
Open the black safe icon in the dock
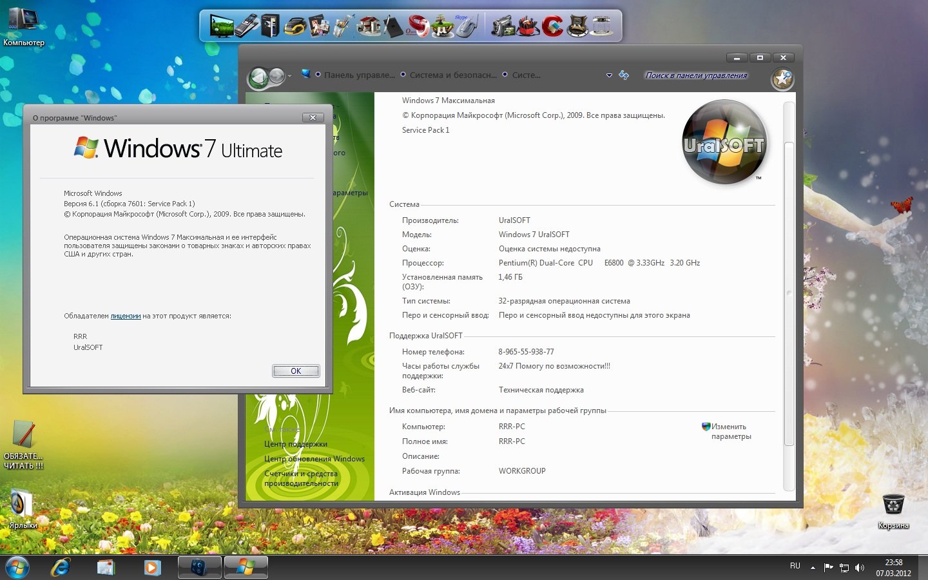click(271, 26)
